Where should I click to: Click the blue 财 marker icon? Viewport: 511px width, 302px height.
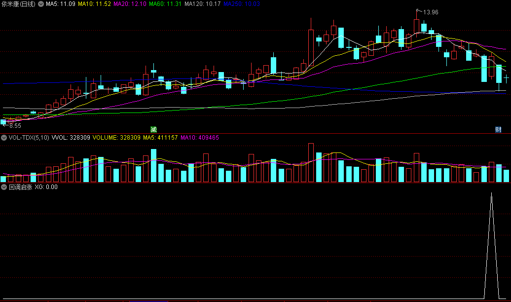[498, 129]
